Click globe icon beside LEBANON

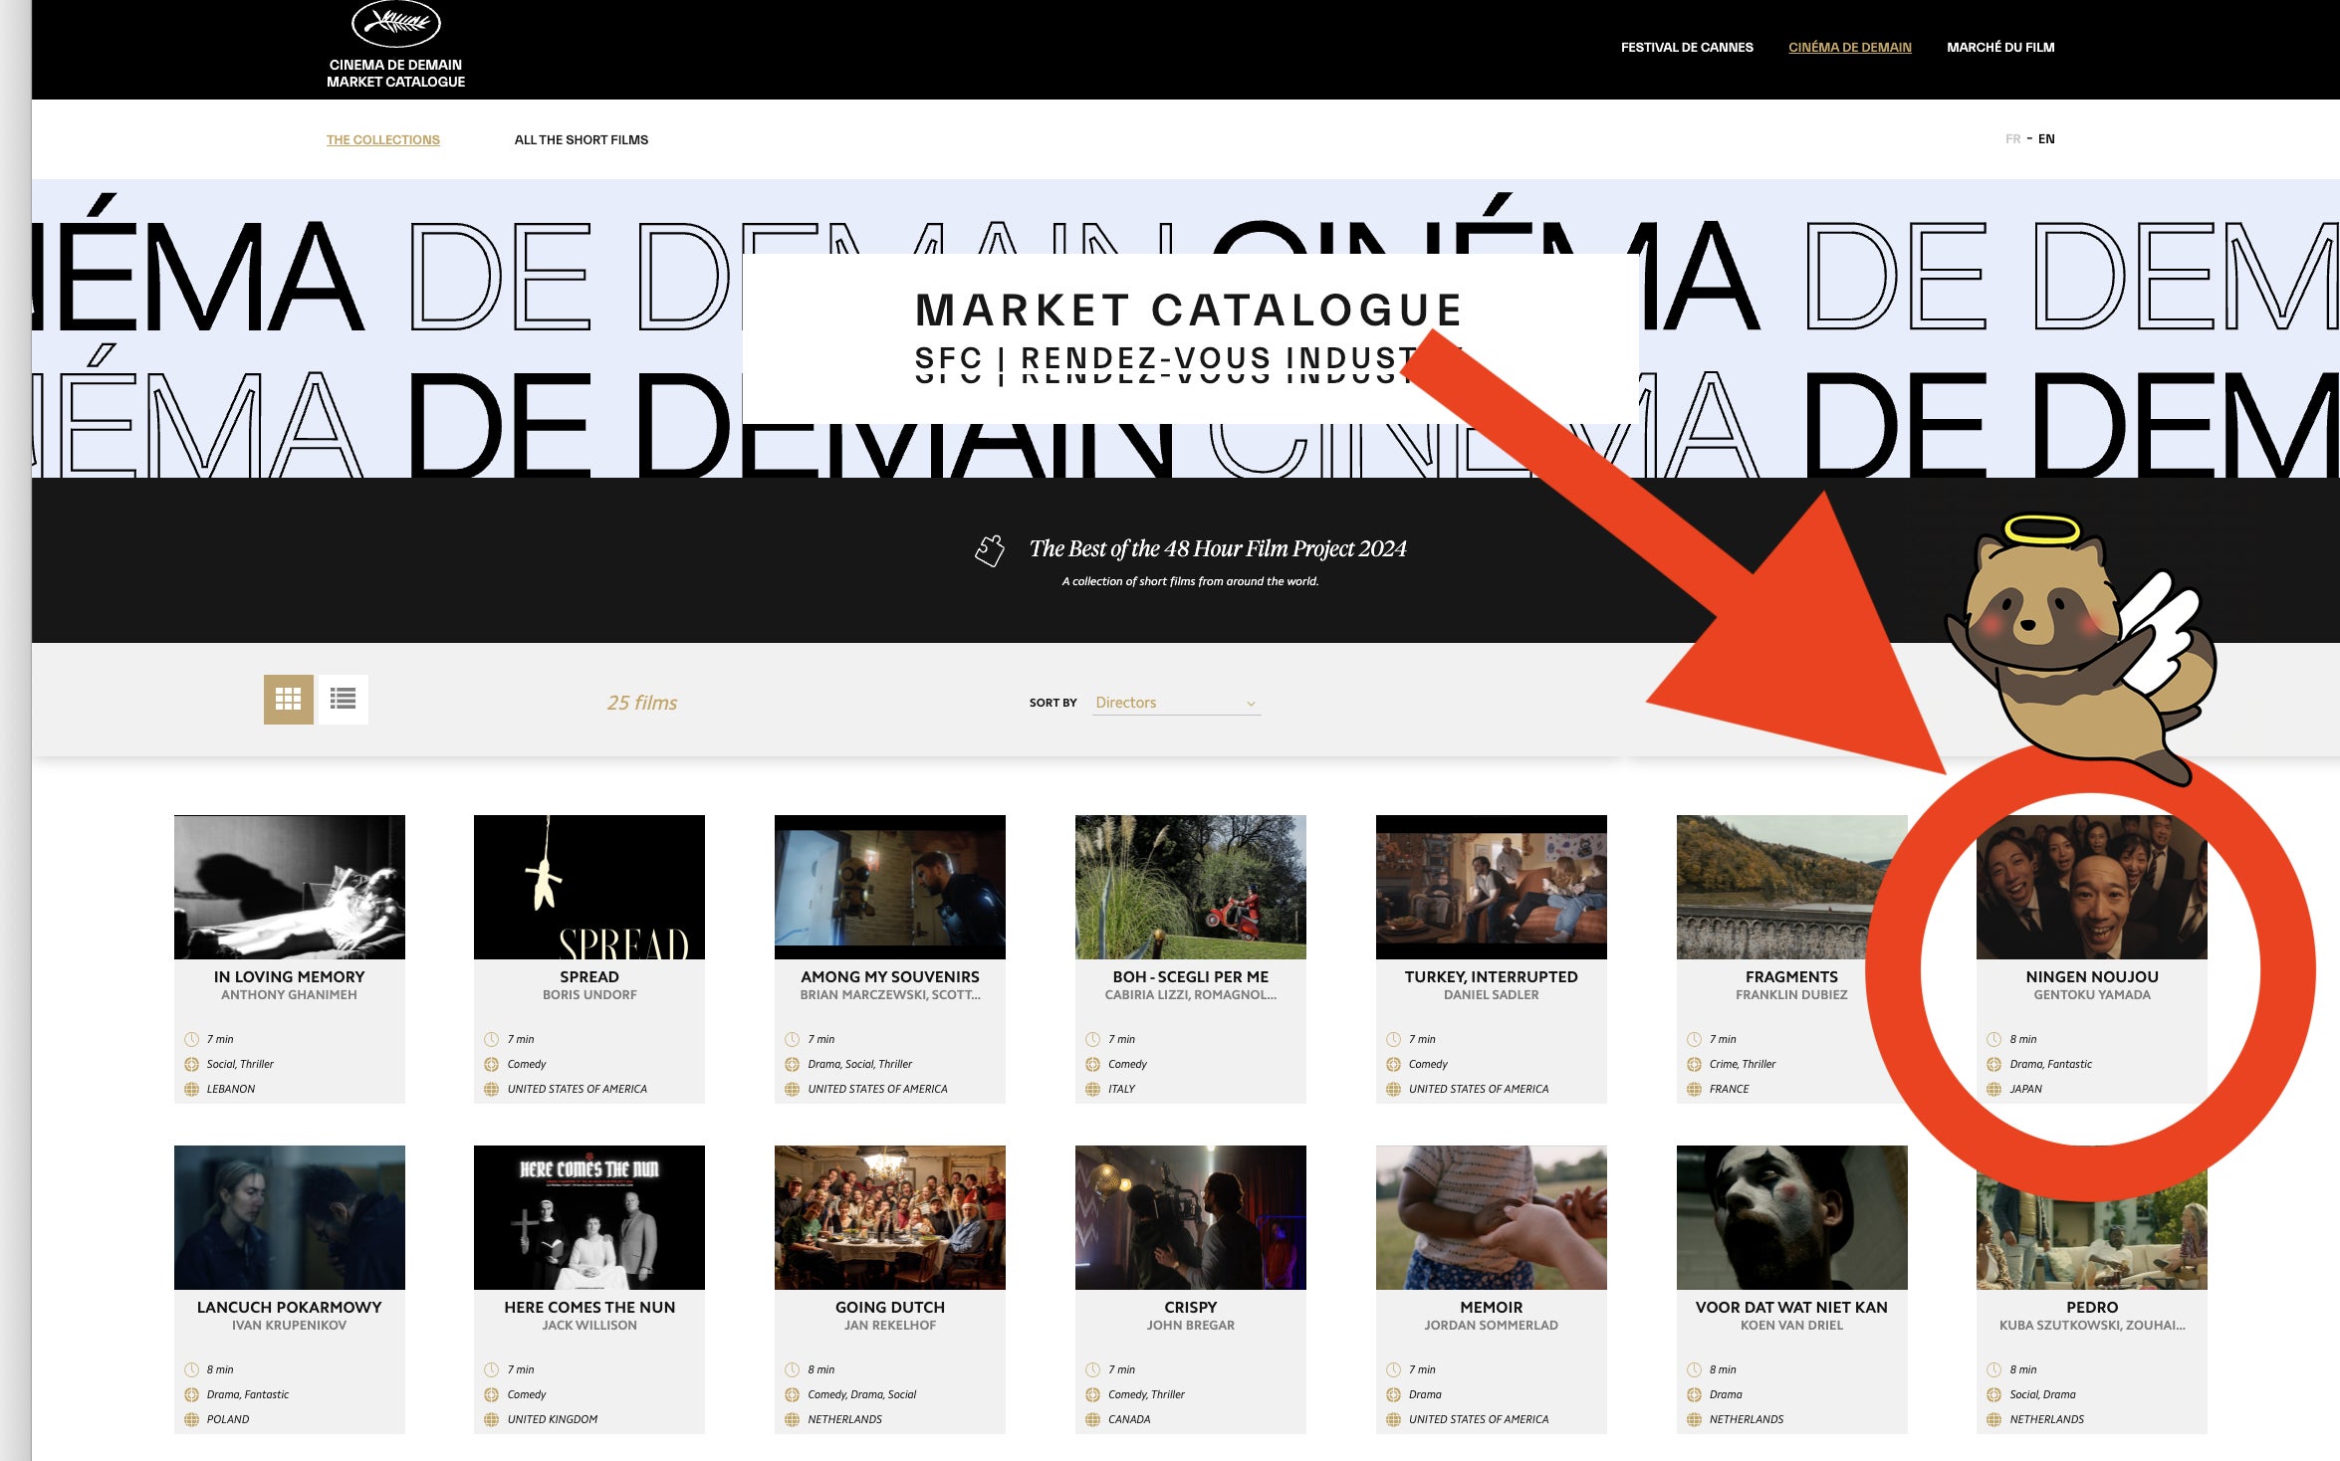click(191, 1089)
